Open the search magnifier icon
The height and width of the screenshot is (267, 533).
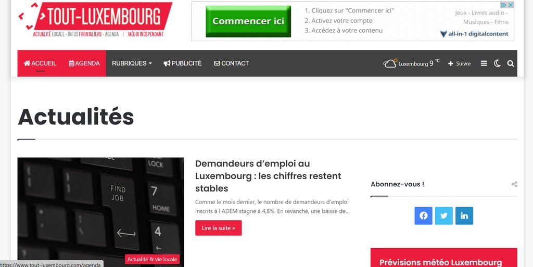[x=510, y=63]
